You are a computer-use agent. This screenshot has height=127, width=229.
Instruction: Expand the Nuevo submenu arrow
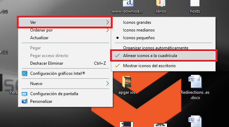click(108, 84)
